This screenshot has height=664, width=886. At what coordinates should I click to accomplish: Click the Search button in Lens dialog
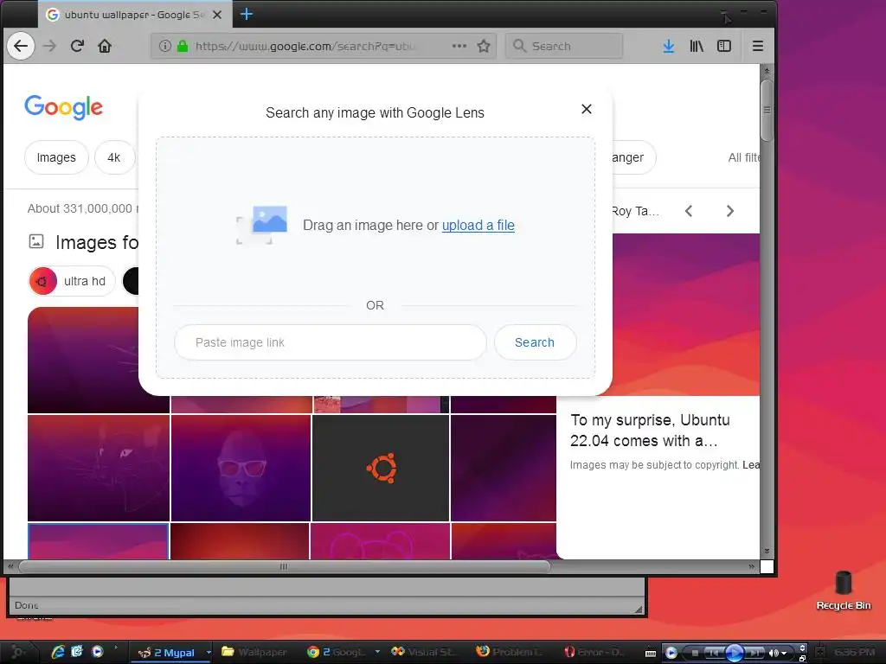[x=535, y=342]
